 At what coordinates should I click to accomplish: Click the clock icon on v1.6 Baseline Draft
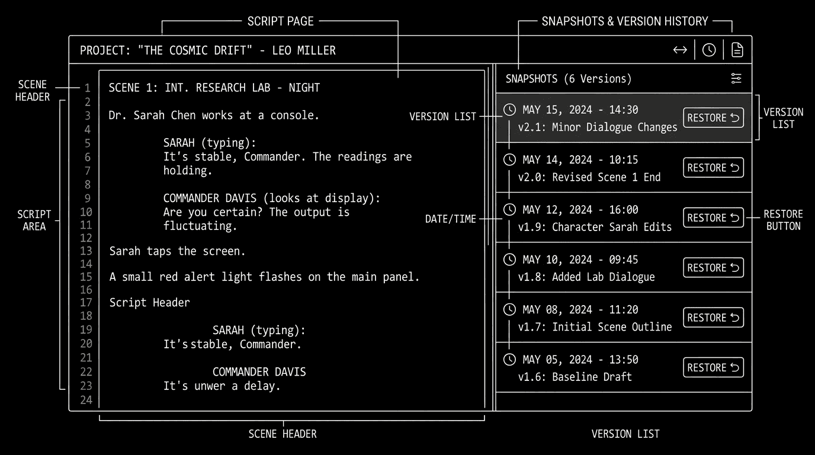(509, 359)
